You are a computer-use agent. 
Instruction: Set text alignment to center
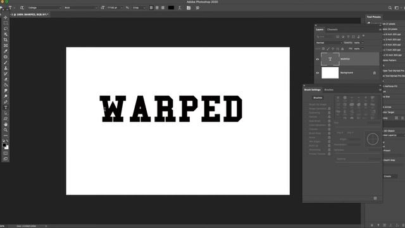pos(157,8)
